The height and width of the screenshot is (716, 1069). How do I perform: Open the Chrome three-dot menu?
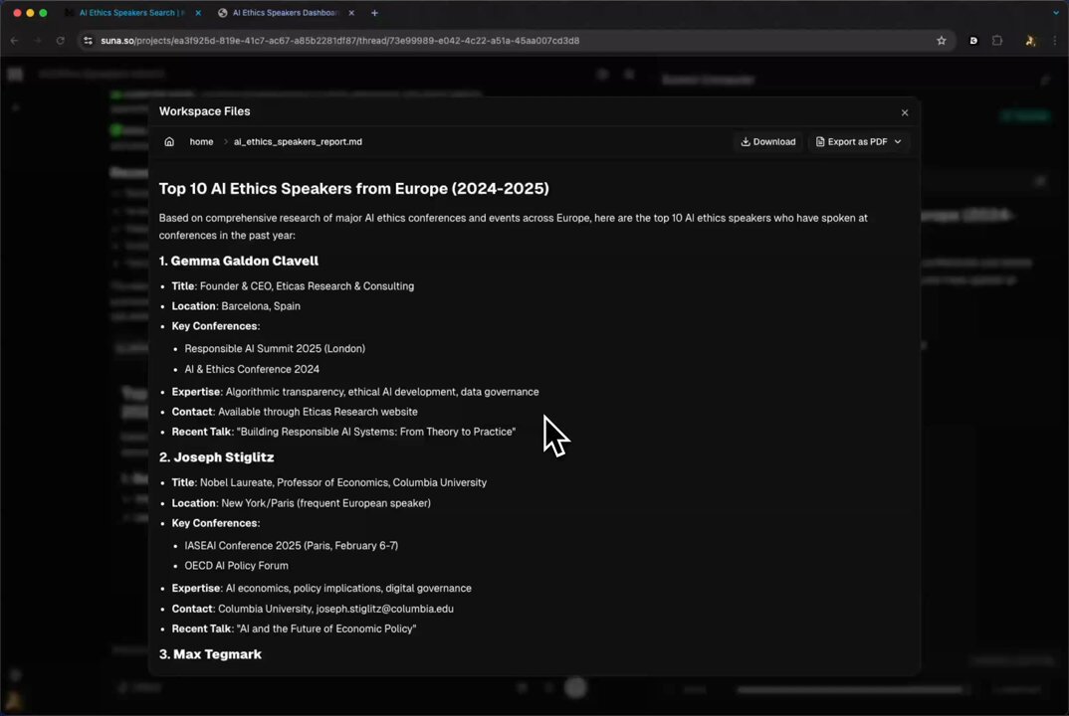pos(1055,41)
